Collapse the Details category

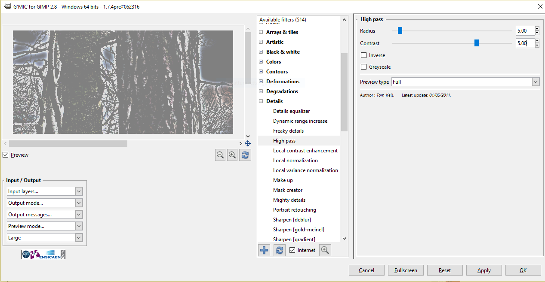point(261,101)
